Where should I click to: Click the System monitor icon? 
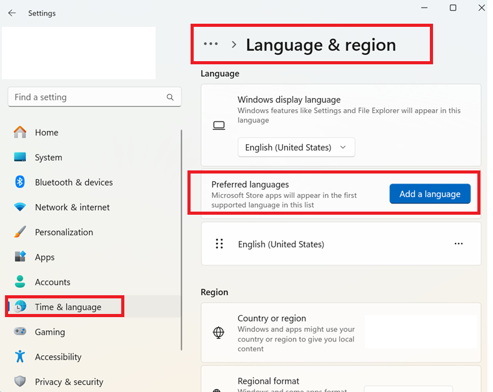pyautogui.click(x=20, y=157)
